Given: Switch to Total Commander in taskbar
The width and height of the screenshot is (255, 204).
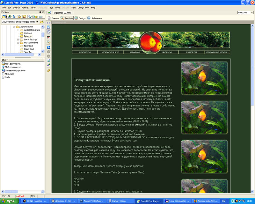Looking at the screenshot, I should (x=177, y=201).
